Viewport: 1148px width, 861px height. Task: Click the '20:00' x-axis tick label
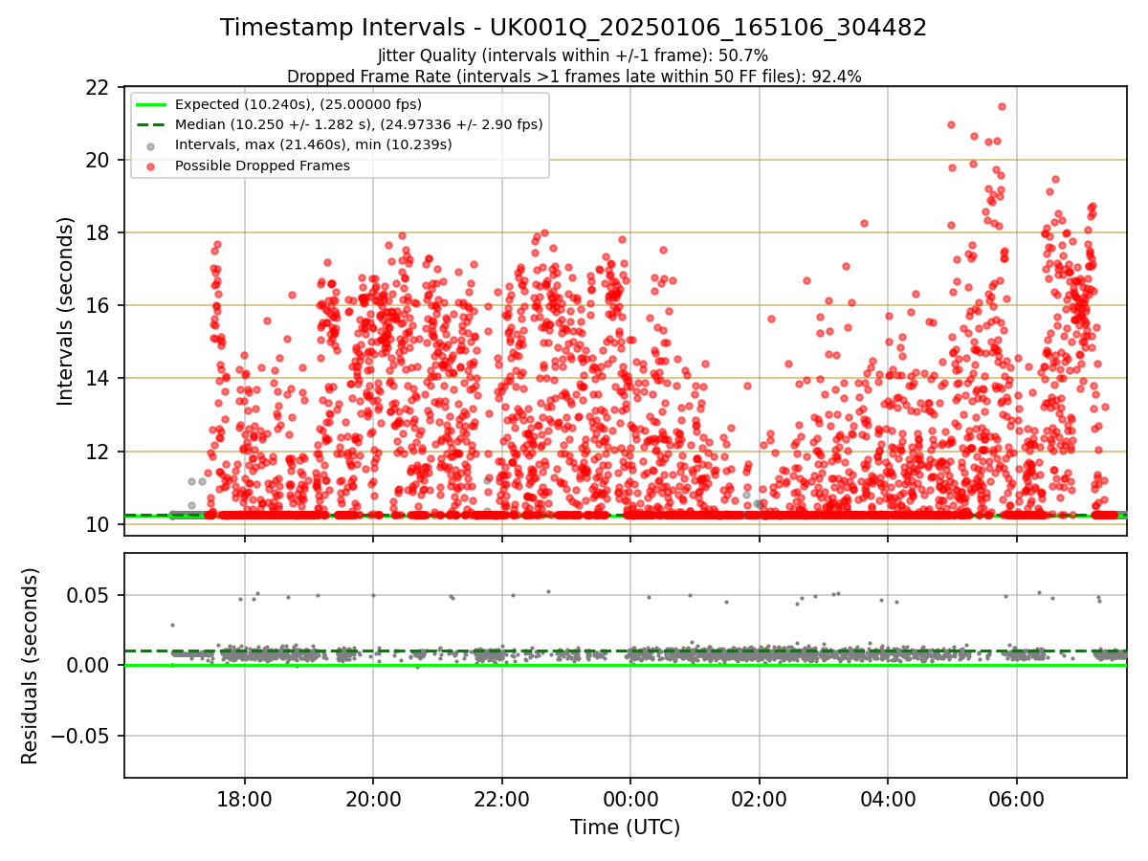click(x=373, y=799)
